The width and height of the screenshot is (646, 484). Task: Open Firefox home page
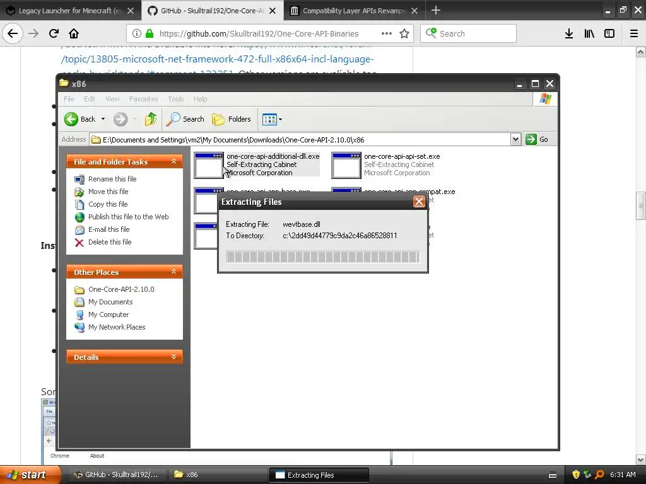pyautogui.click(x=74, y=33)
